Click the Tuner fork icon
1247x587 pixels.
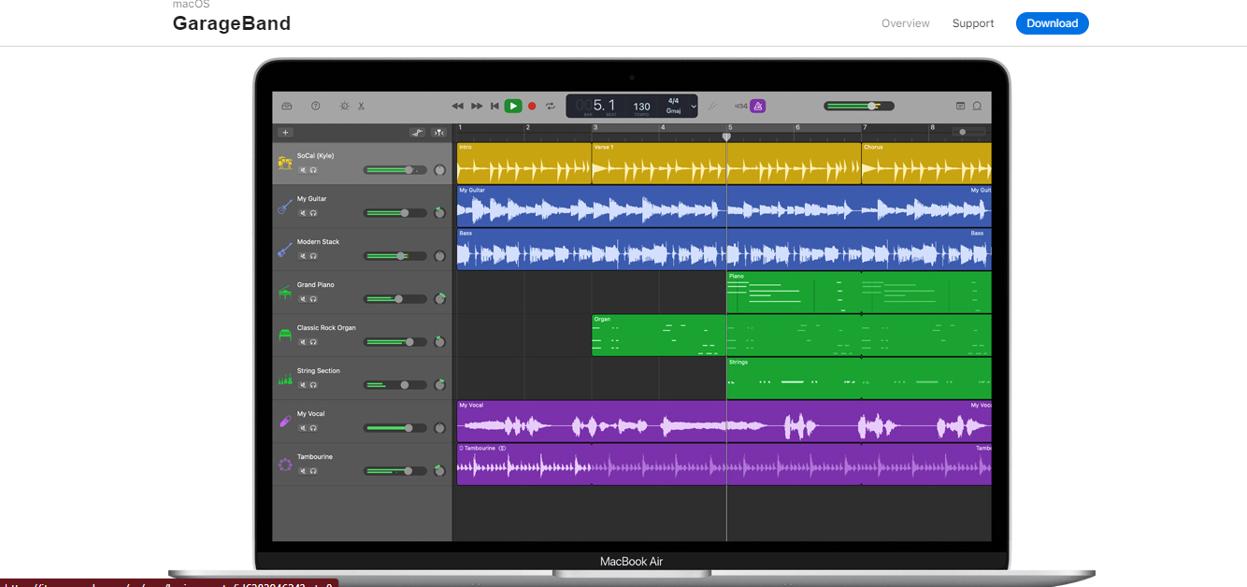click(x=712, y=107)
